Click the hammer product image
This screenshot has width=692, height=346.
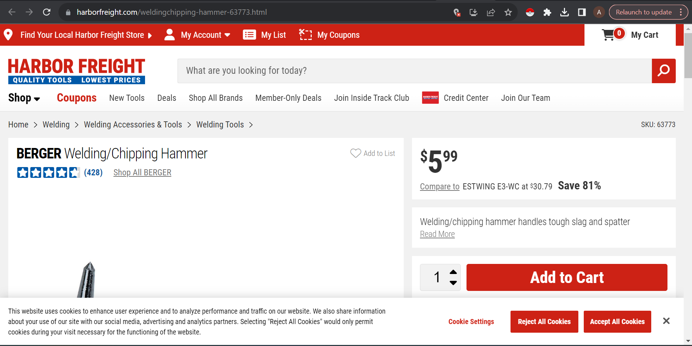[87, 280]
